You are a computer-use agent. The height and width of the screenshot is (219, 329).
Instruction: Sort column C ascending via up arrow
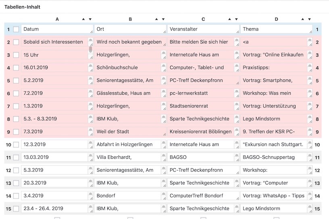tap(229, 19)
